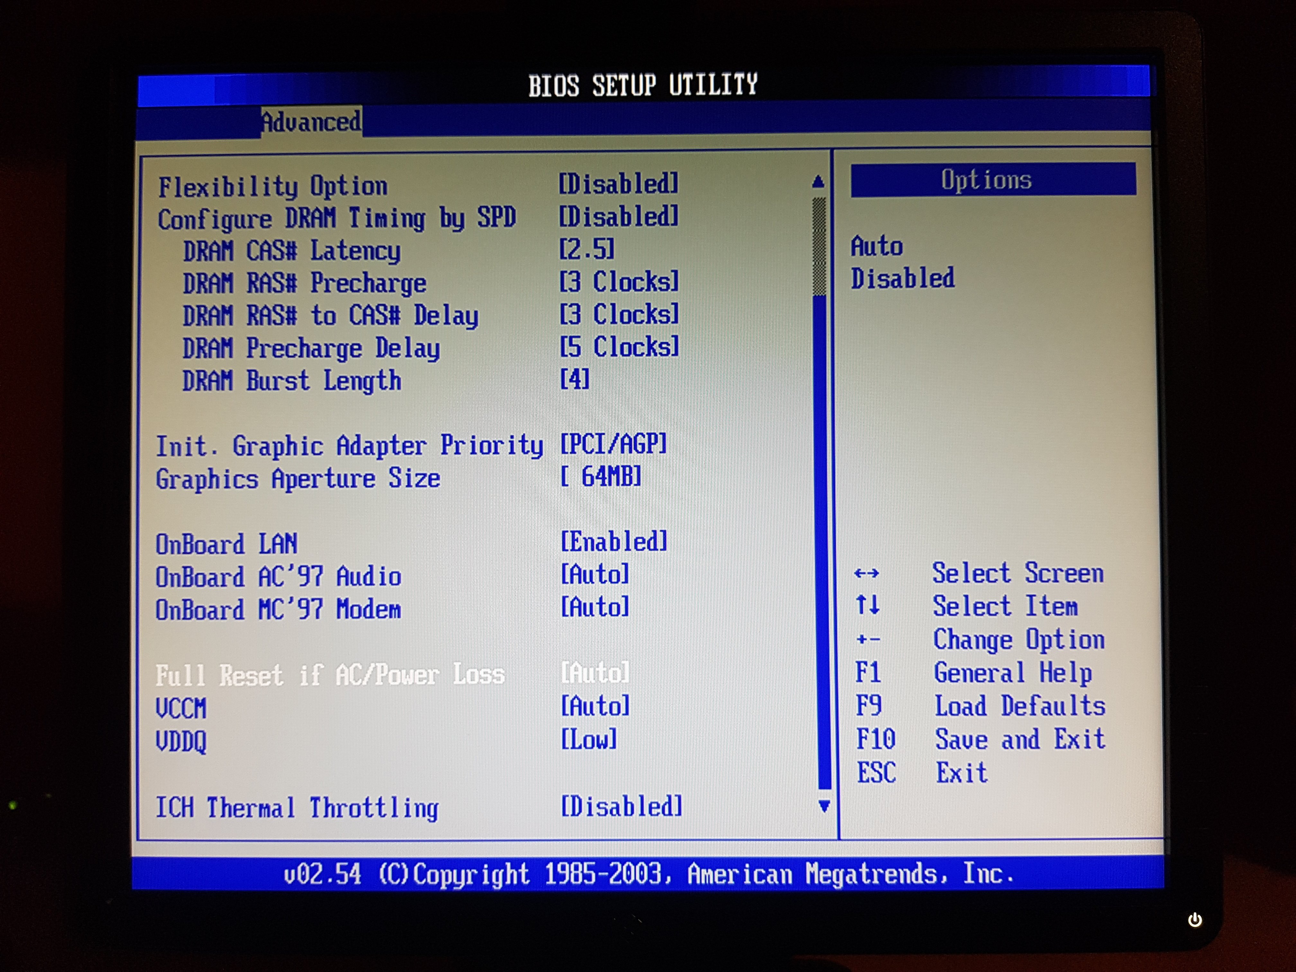Click the up-down arrows Select Item icon
Viewport: 1296px width, 972px height.
pyautogui.click(x=867, y=604)
